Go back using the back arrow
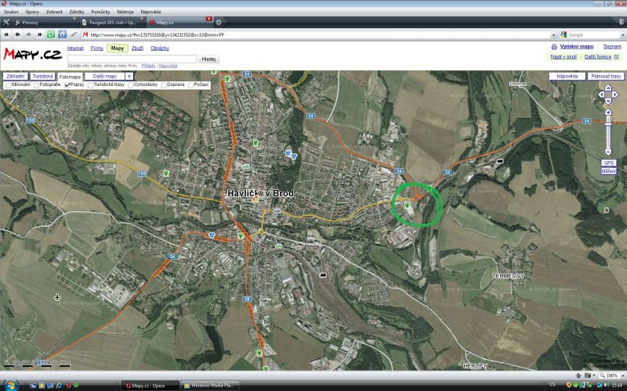Viewport: 627px width, 391px height. pos(17,34)
